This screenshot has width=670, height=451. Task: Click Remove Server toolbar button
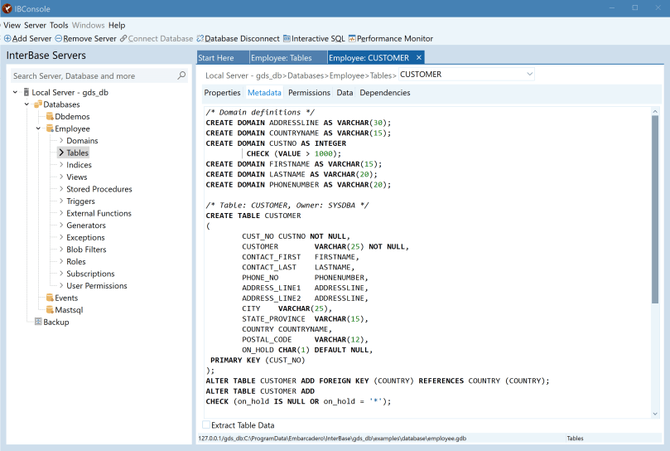(86, 38)
